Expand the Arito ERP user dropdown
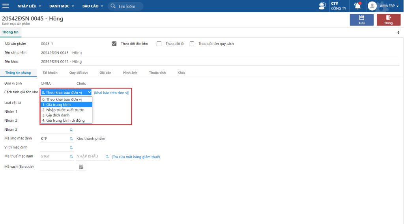 (x=389, y=6)
